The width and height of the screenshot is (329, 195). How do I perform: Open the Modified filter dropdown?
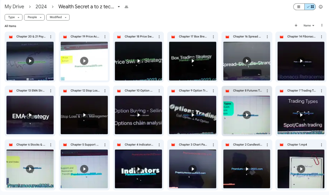coord(58,17)
